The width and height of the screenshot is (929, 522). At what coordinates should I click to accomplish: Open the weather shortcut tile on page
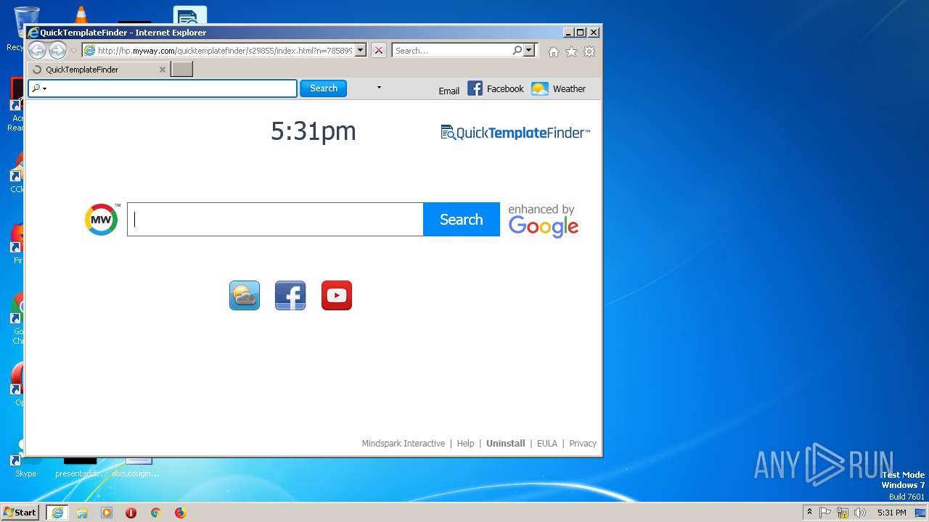[245, 295]
